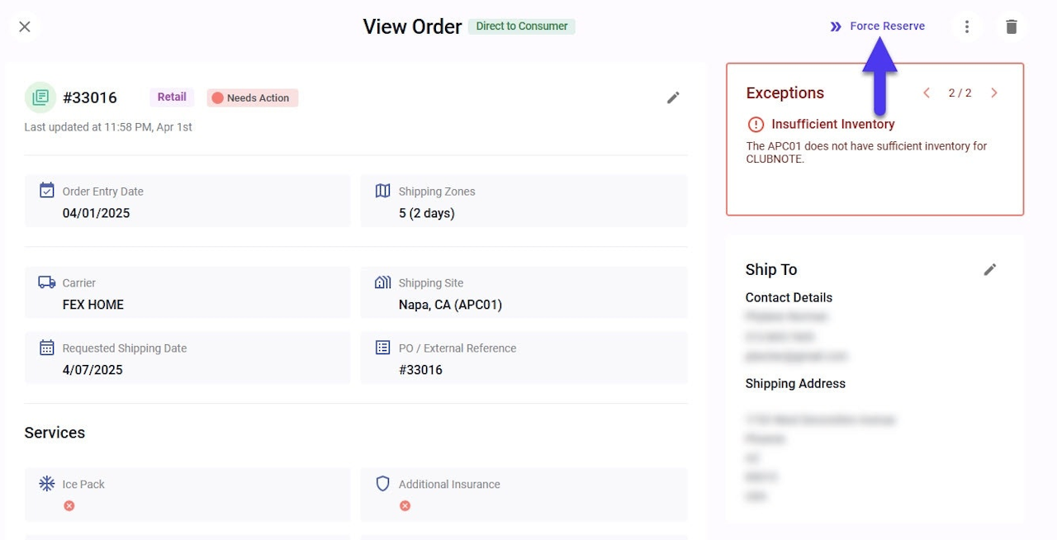Click the Carrier truck icon
Screen dimensions: 1057x540
(x=47, y=282)
